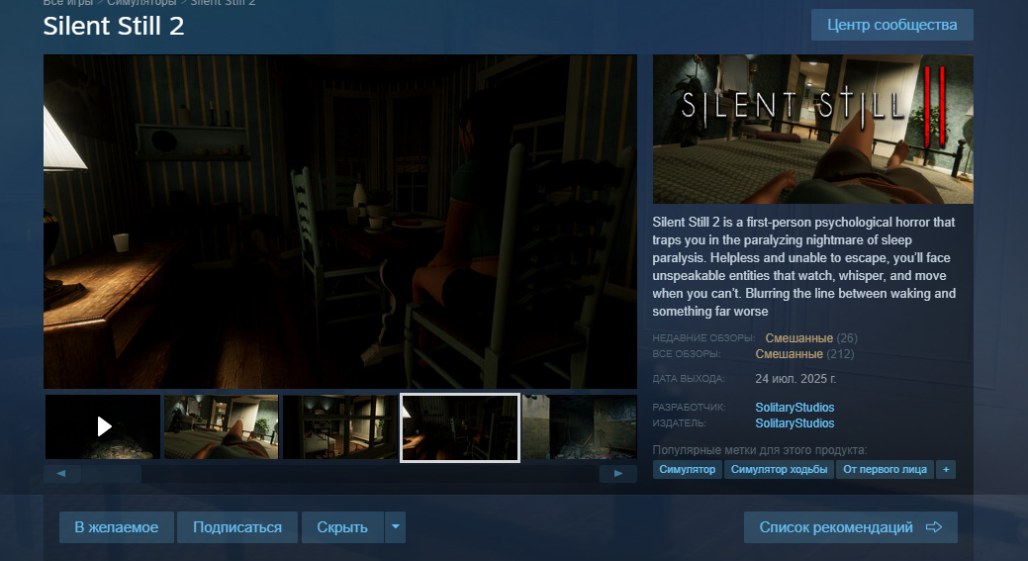This screenshot has height=561, width=1028.
Task: Select the highlighted chair room screenshot thumbnail
Action: pyautogui.click(x=460, y=427)
